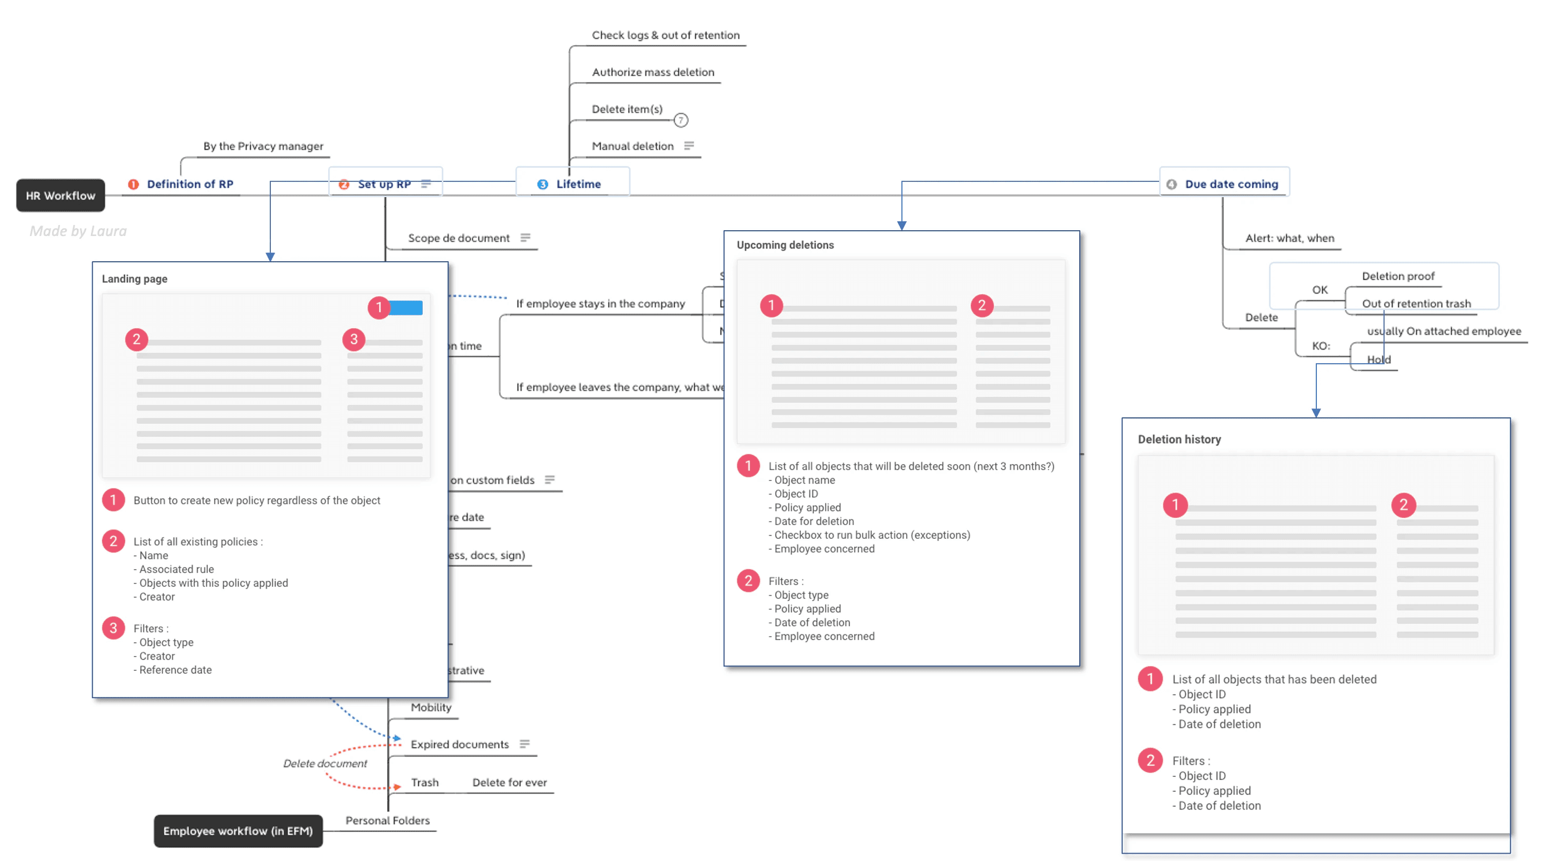
Task: Open the note icon next to Expired documents
Action: coord(525,744)
